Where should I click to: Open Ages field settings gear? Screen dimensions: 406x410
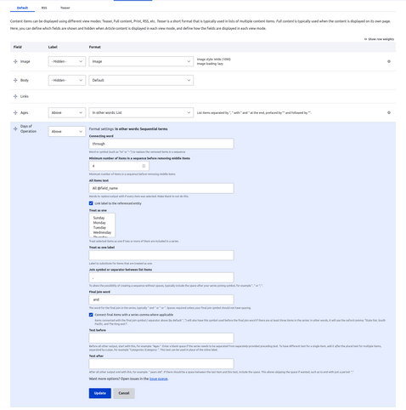389,112
